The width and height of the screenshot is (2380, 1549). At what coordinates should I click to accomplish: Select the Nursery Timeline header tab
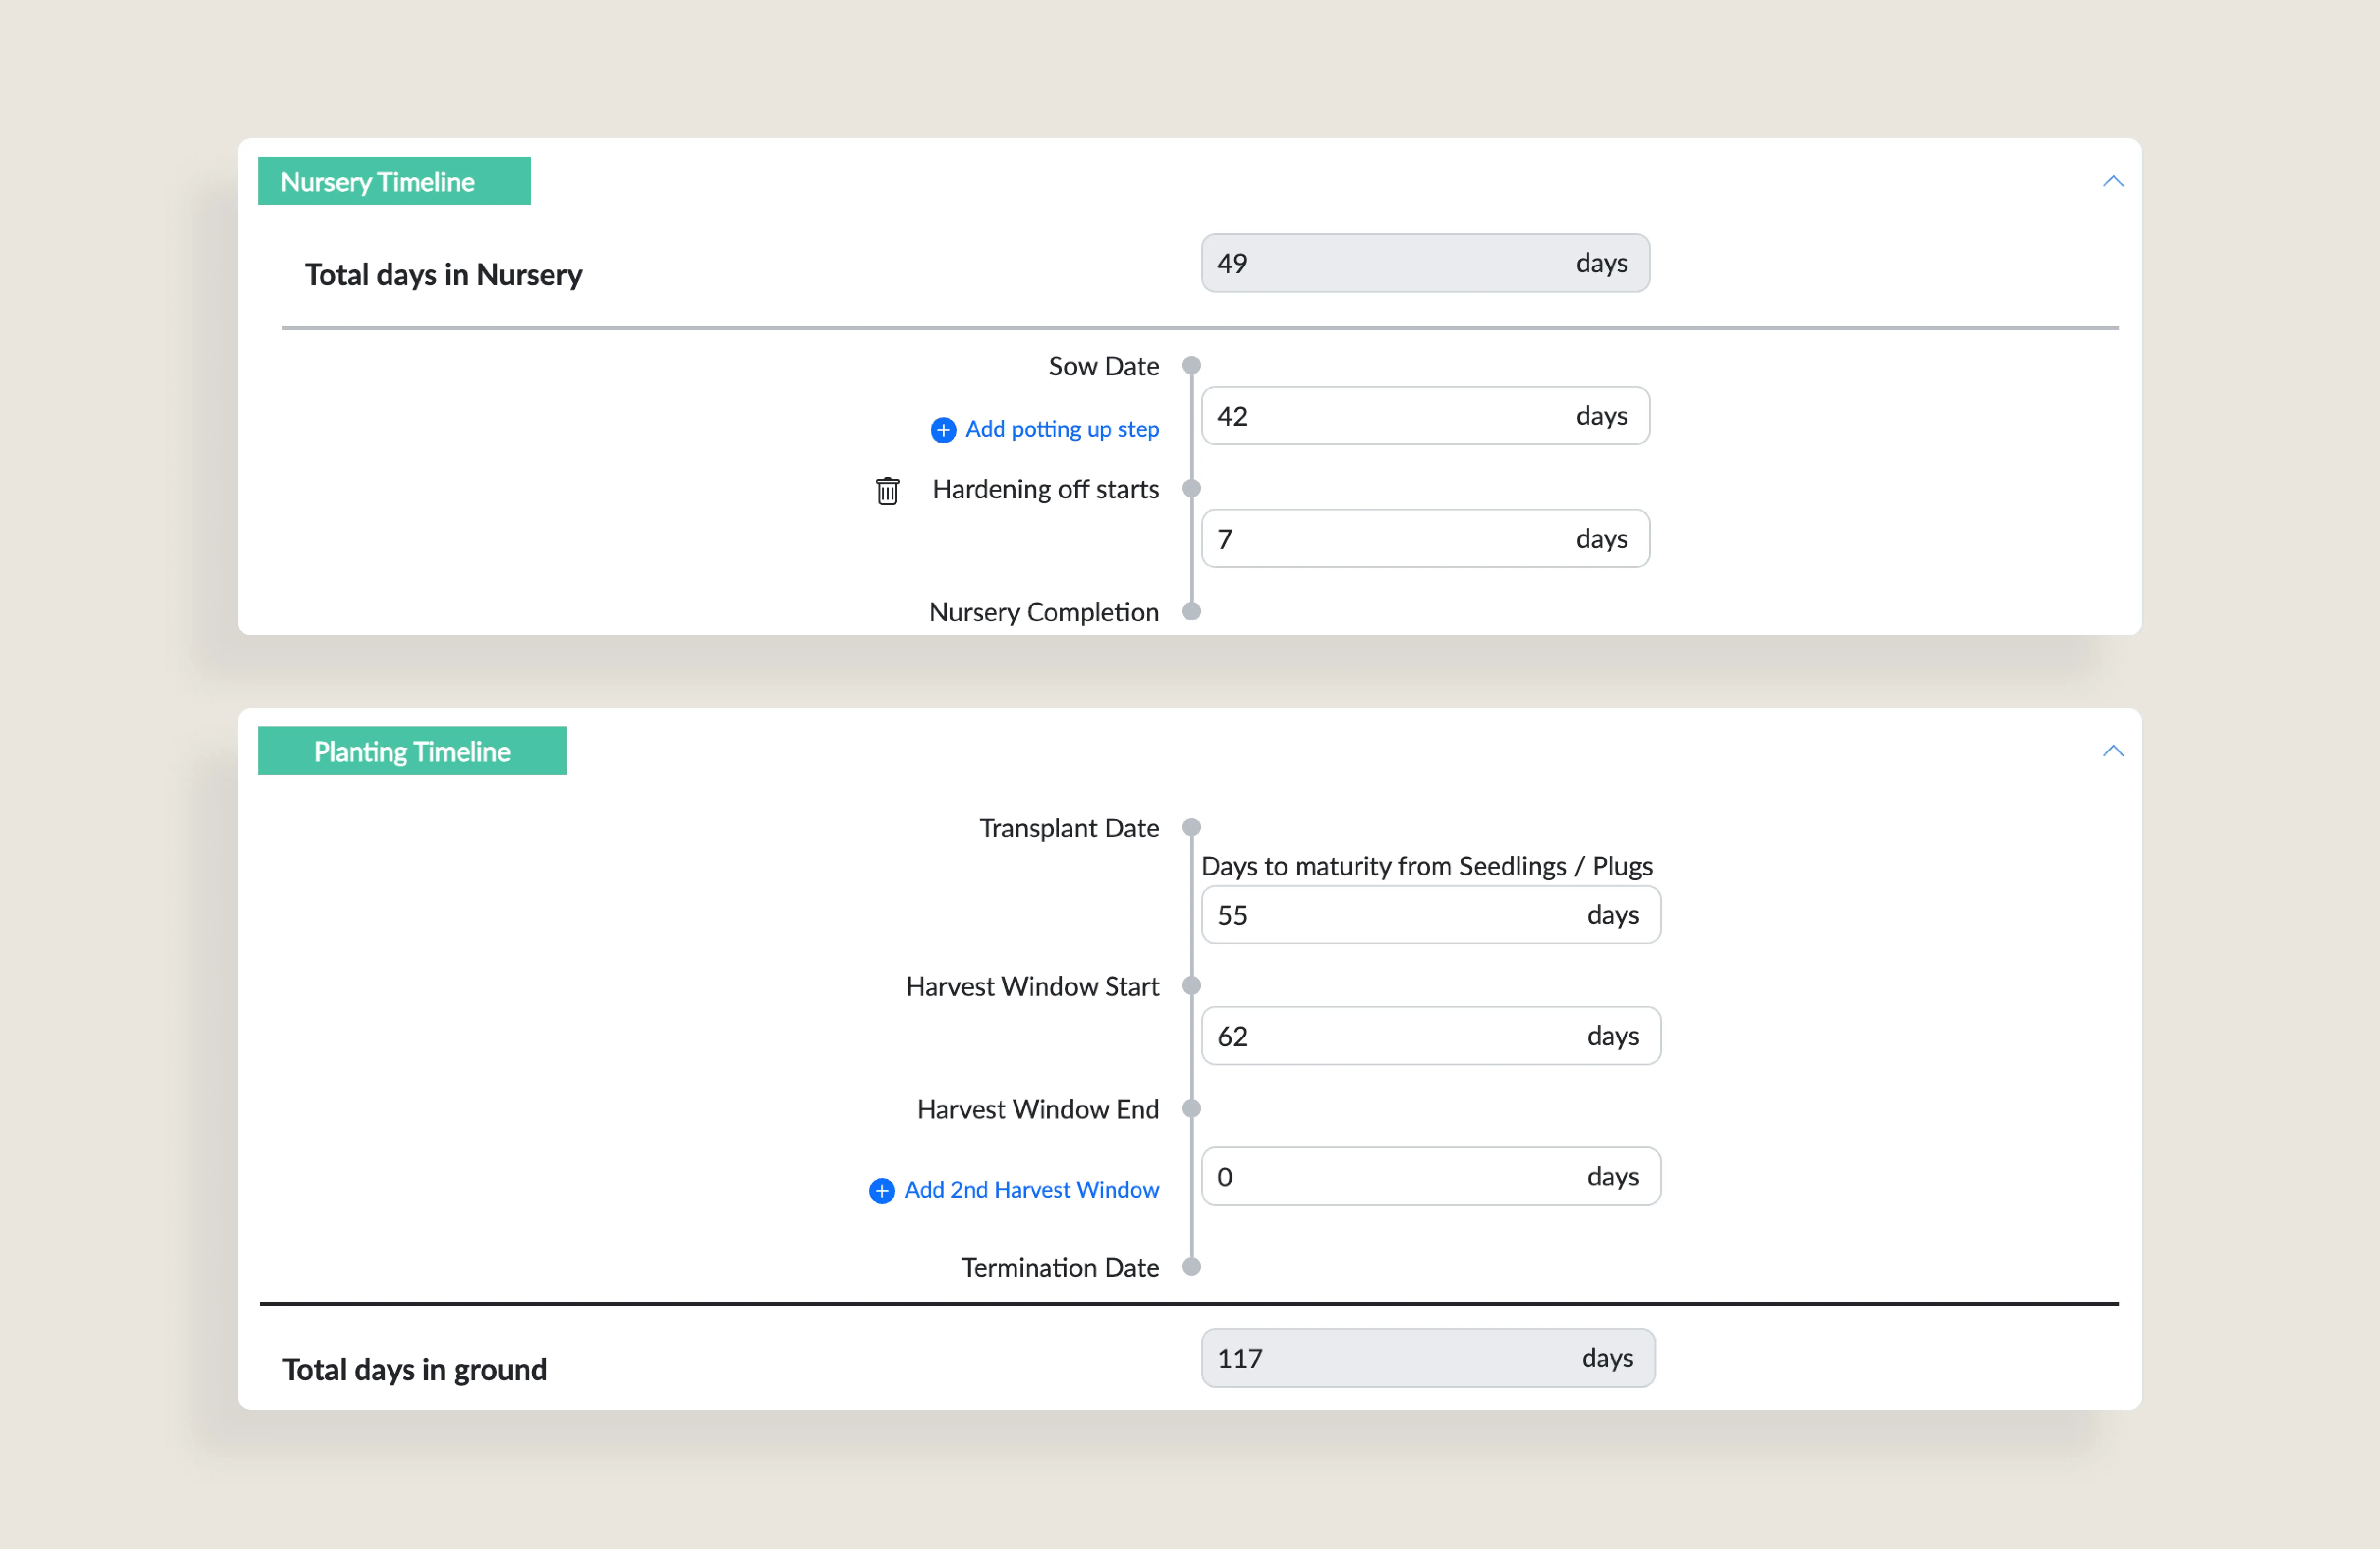click(394, 181)
